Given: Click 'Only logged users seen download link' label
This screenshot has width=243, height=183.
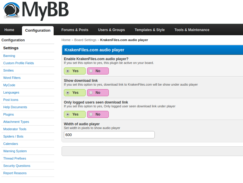Looking at the screenshot, I should [x=96, y=102].
